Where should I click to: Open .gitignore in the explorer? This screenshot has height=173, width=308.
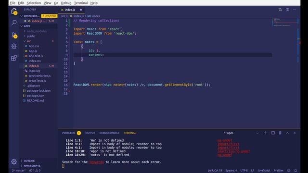(x=33, y=86)
